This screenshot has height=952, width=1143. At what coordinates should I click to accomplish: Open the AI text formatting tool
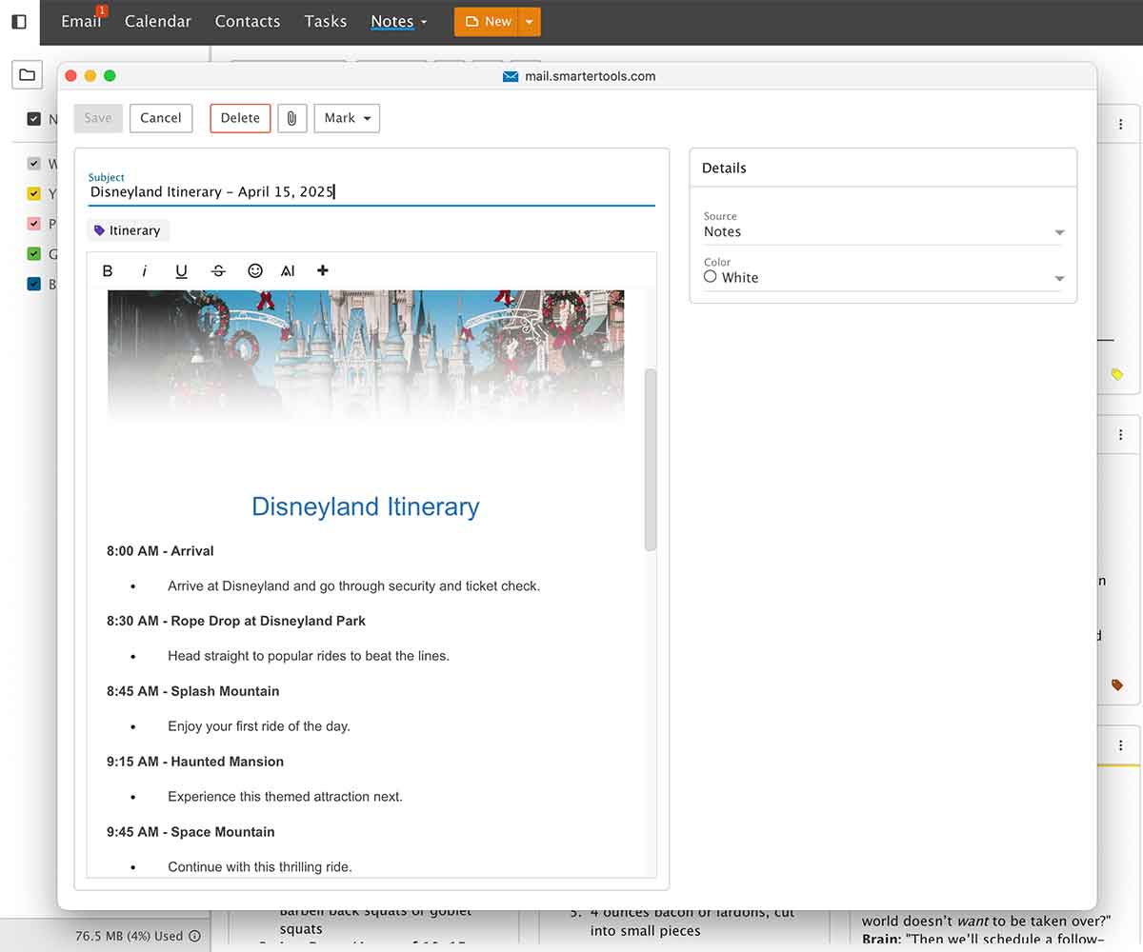(x=288, y=271)
